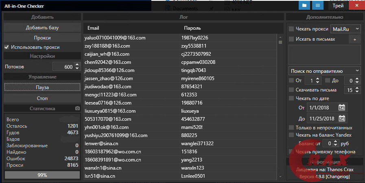Click the log scrollbar down arrow
The image size is (365, 183).
coord(280,177)
